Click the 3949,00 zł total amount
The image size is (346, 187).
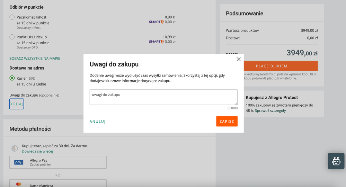pyautogui.click(x=302, y=53)
